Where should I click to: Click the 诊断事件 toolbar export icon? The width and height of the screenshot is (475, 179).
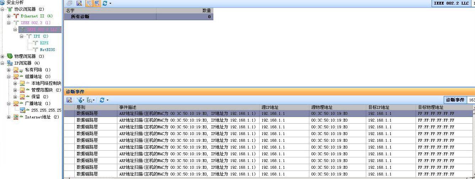pyautogui.click(x=69, y=100)
